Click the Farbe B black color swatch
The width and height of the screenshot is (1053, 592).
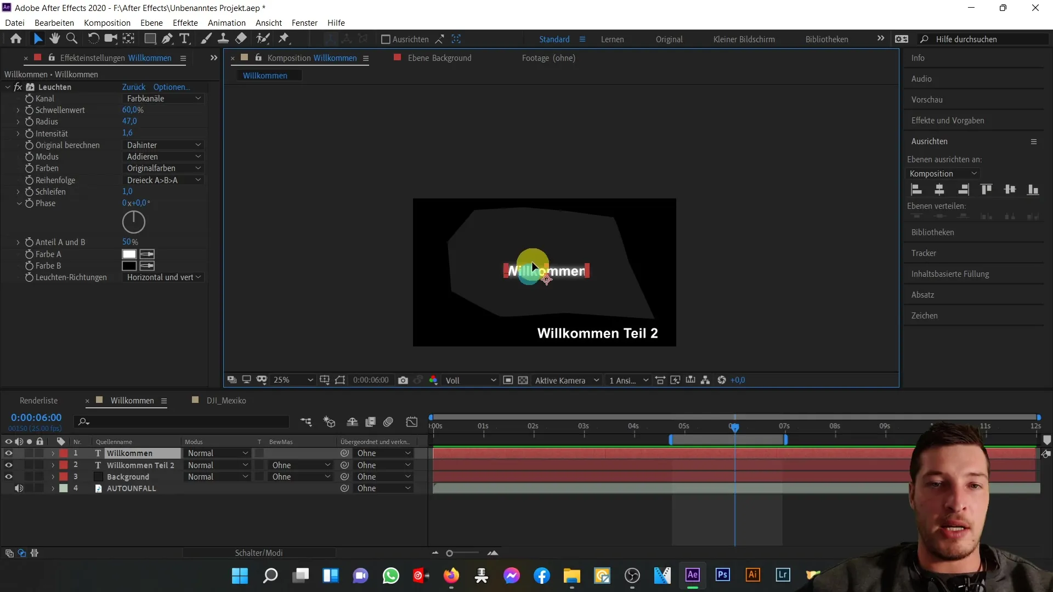pos(129,266)
